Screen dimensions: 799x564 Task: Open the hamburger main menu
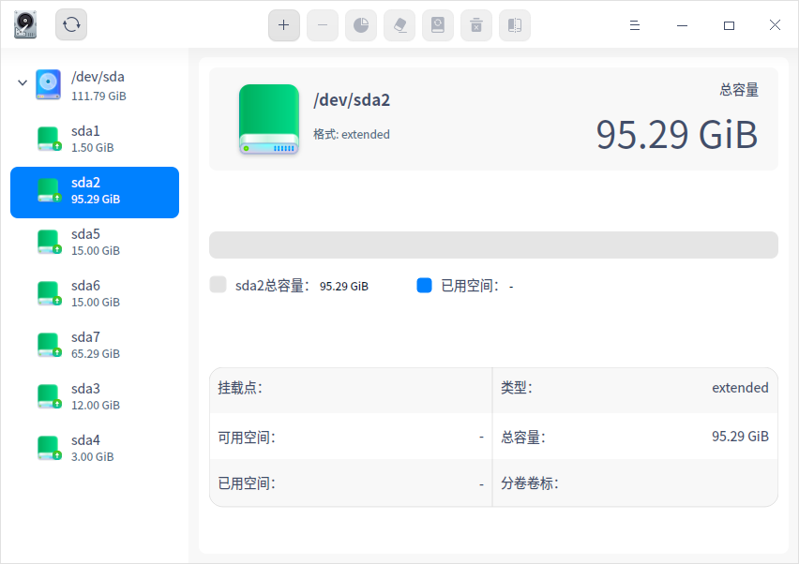(635, 25)
